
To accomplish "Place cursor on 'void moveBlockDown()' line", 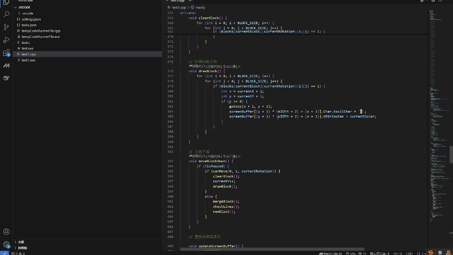I will [211, 161].
